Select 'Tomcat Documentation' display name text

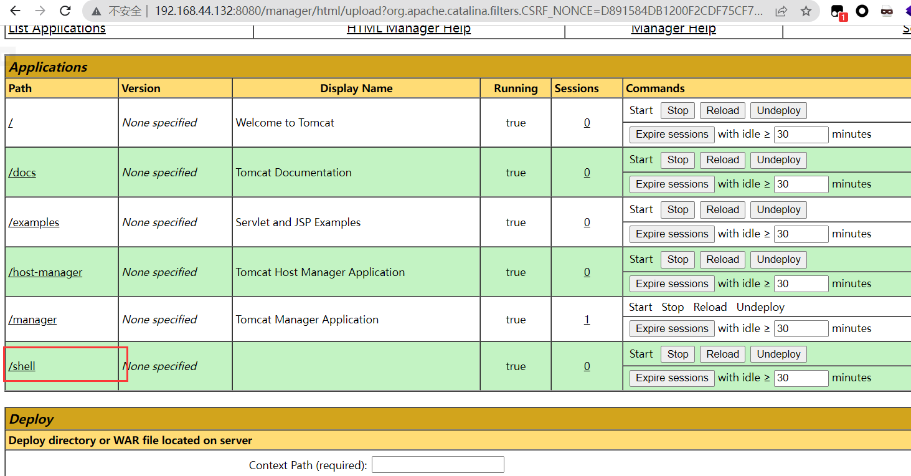[293, 173]
